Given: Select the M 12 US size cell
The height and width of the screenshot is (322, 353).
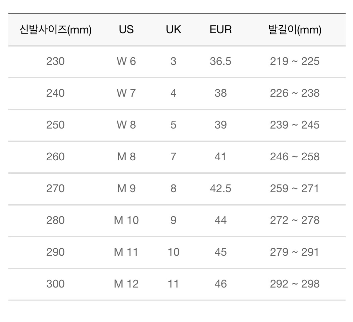Looking at the screenshot, I should [126, 284].
